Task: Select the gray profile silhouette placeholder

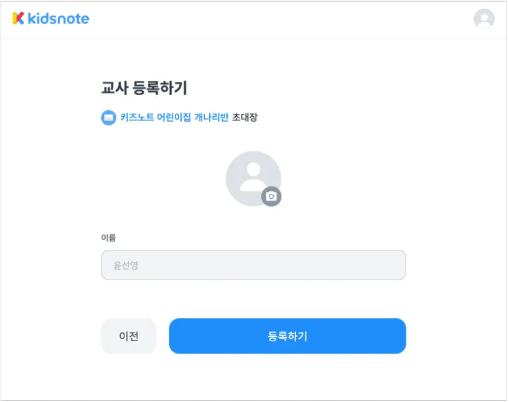Action: [x=252, y=177]
